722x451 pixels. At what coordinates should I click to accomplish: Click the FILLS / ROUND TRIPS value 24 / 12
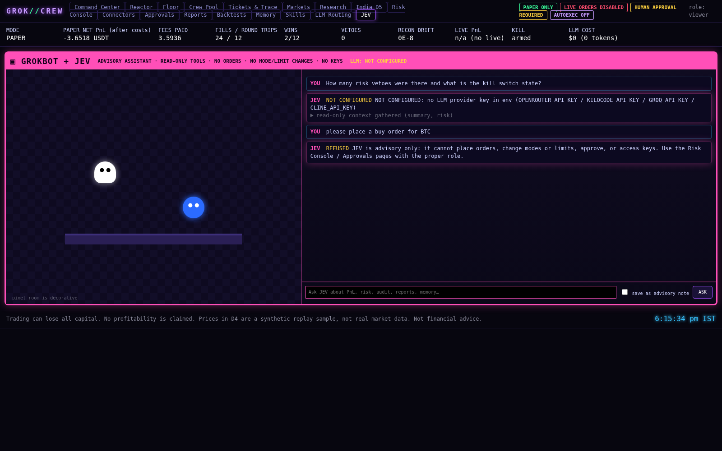point(228,38)
